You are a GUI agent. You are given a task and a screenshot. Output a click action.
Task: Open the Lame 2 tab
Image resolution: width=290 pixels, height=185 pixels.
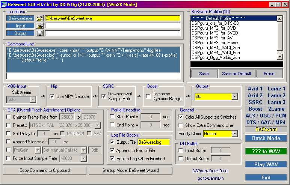(276, 95)
